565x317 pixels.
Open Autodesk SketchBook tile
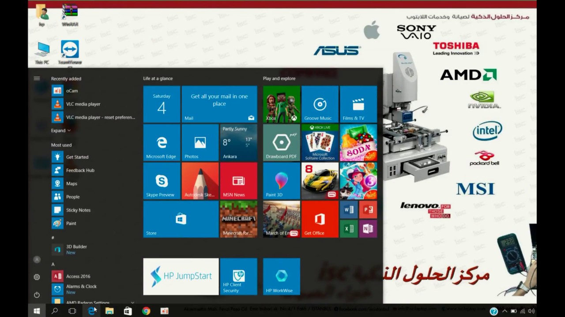[200, 181]
